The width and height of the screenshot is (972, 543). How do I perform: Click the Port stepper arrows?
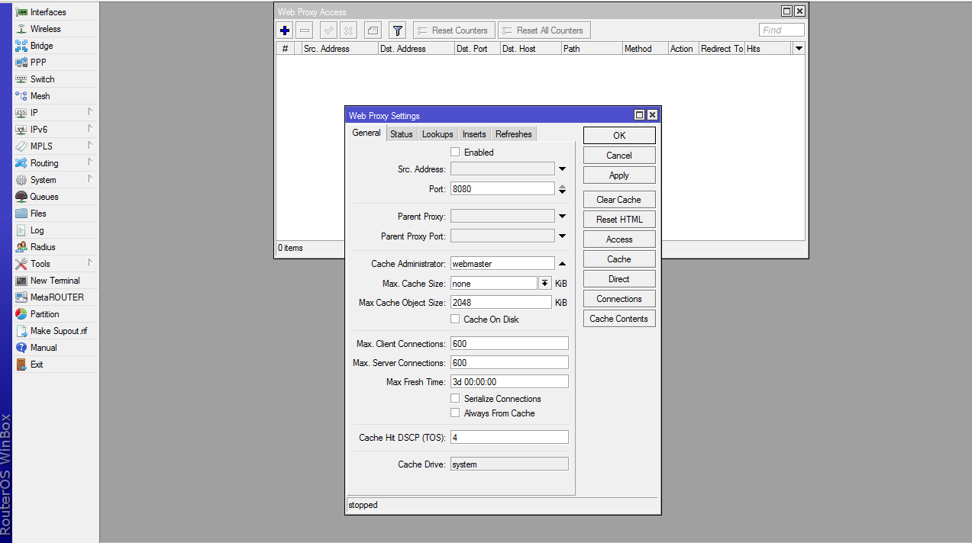[562, 189]
